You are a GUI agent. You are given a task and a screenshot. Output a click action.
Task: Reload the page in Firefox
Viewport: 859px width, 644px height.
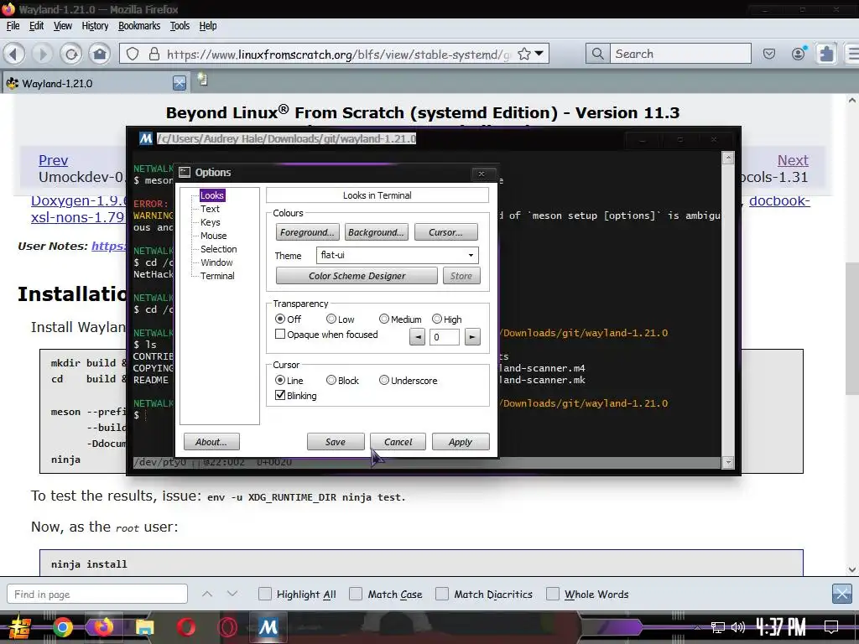pos(70,54)
